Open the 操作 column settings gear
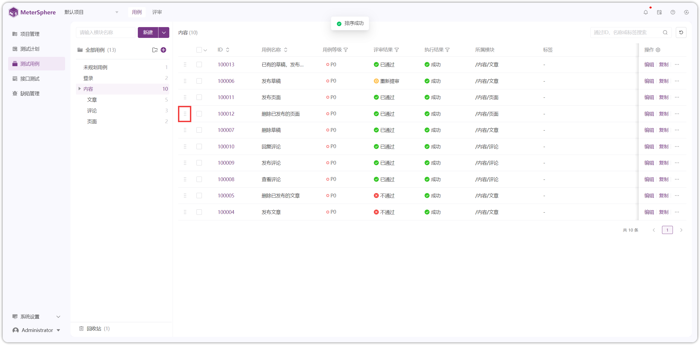Image resolution: width=700 pixels, height=345 pixels. click(658, 50)
